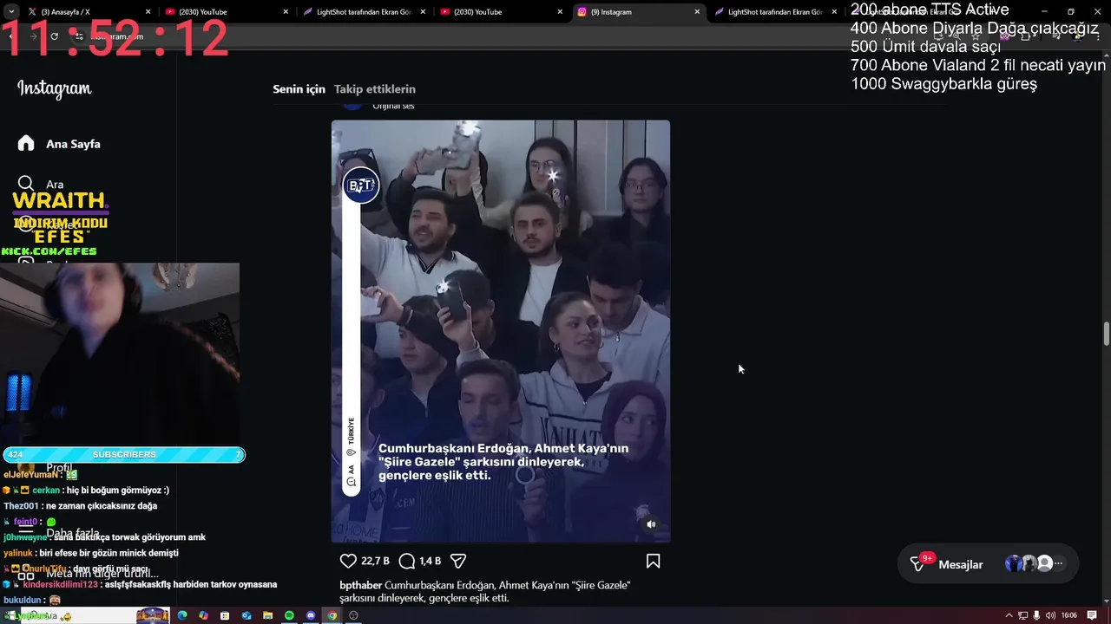The height and width of the screenshot is (624, 1111).
Task: Close the Anasayfa / X tab
Action: point(148,12)
